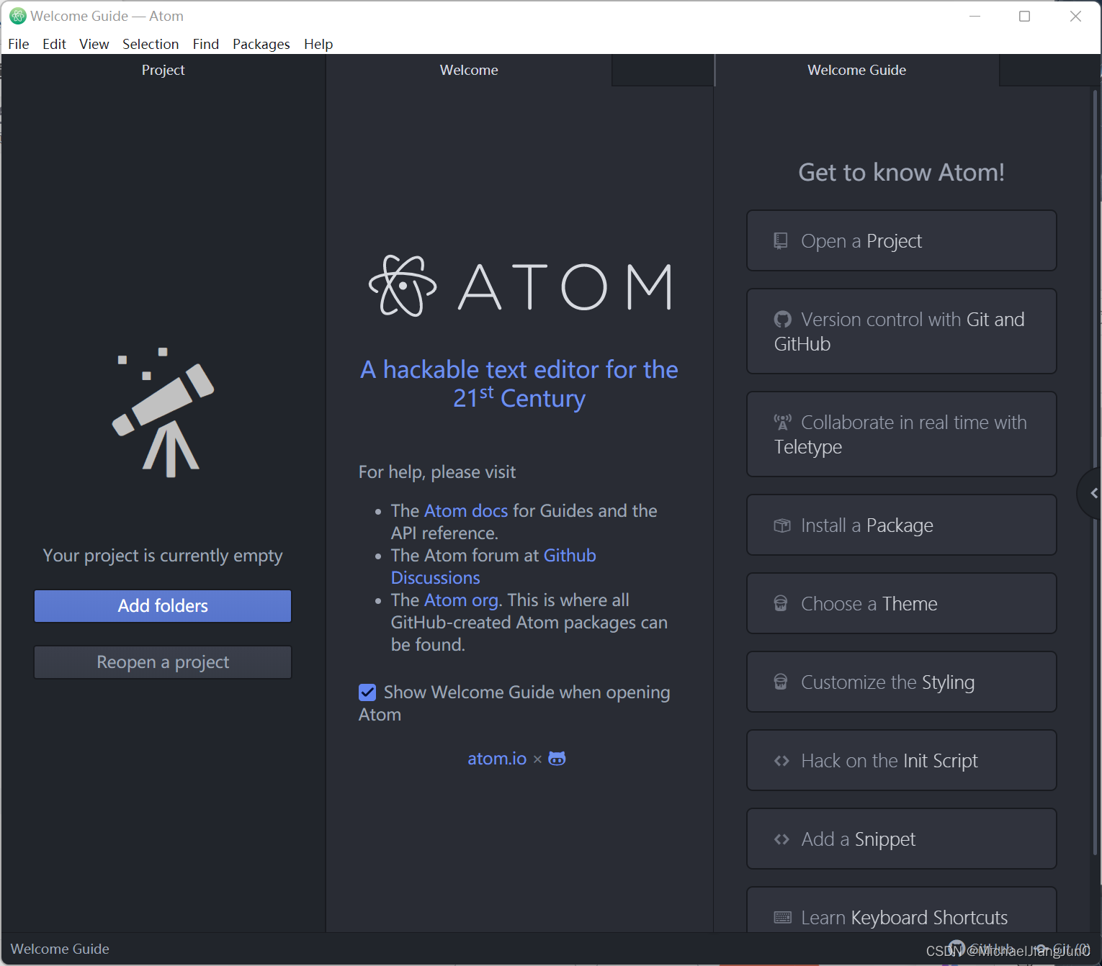Image resolution: width=1102 pixels, height=966 pixels.
Task: Expand Collaborate in real time with Teletype
Action: [902, 434]
